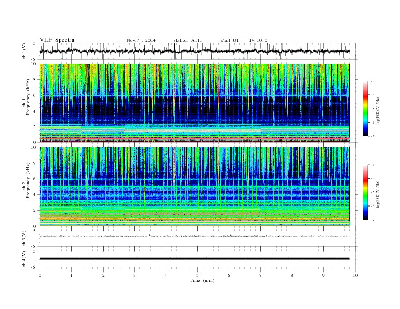Click the 'start UT = 14:10:0' label
This screenshot has height=309, width=400.
pyautogui.click(x=244, y=40)
